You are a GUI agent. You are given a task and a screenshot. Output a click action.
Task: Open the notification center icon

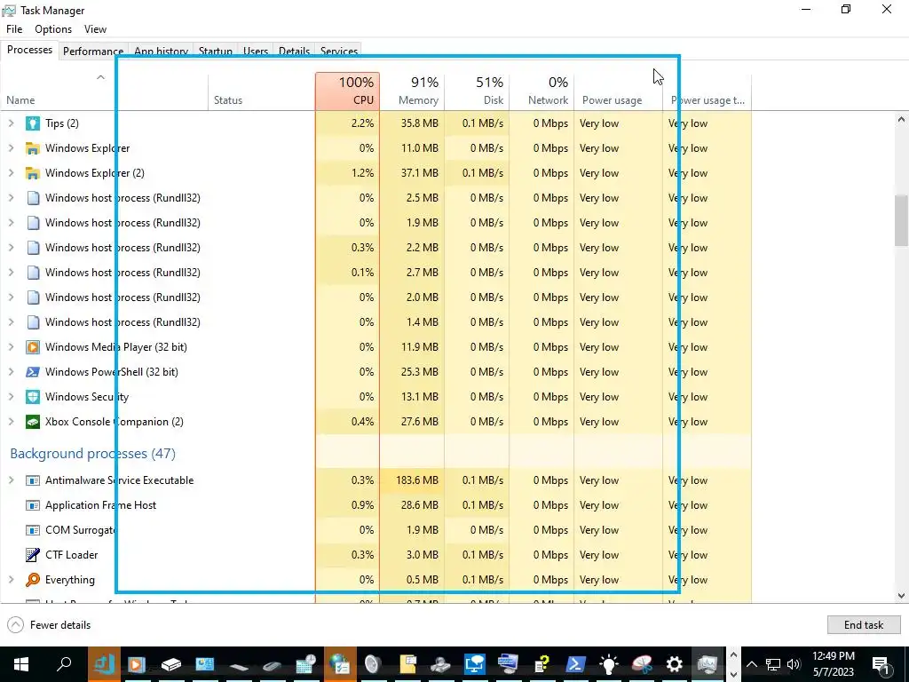[881, 664]
